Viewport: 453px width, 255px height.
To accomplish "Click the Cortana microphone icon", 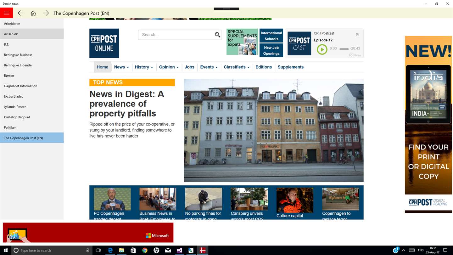I will 87,250.
